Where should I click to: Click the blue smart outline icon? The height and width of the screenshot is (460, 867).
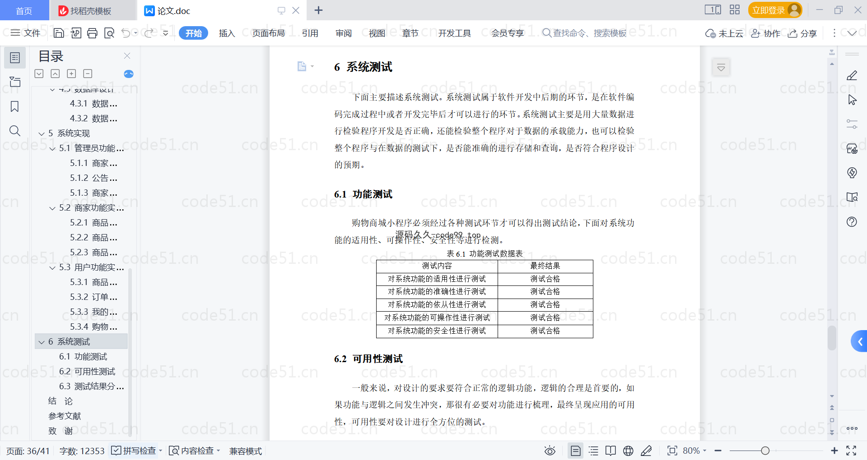(x=129, y=74)
